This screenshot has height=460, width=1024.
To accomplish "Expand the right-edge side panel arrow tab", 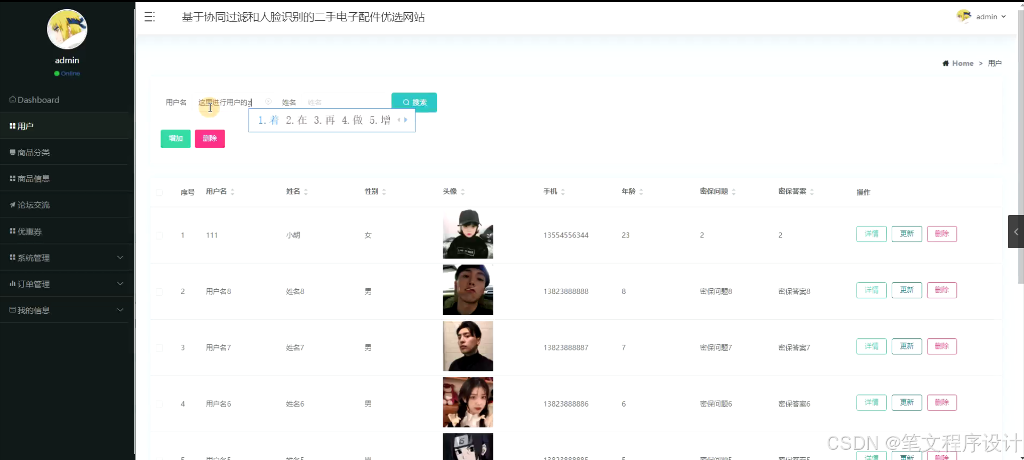I will click(1015, 232).
